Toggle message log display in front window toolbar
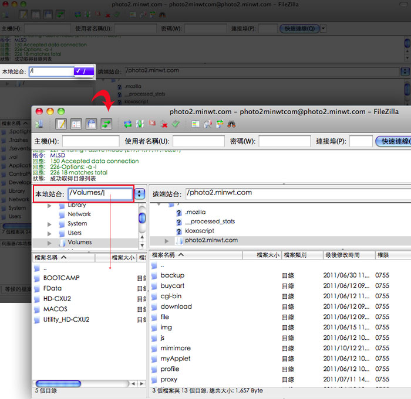This screenshot has width=411, height=399. pos(61,124)
